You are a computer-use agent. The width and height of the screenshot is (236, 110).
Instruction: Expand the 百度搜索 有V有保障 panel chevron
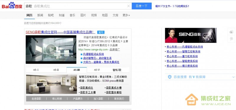click(x=233, y=77)
